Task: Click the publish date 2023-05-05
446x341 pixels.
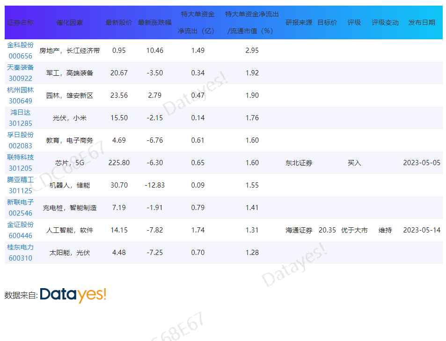Action: 422,163
